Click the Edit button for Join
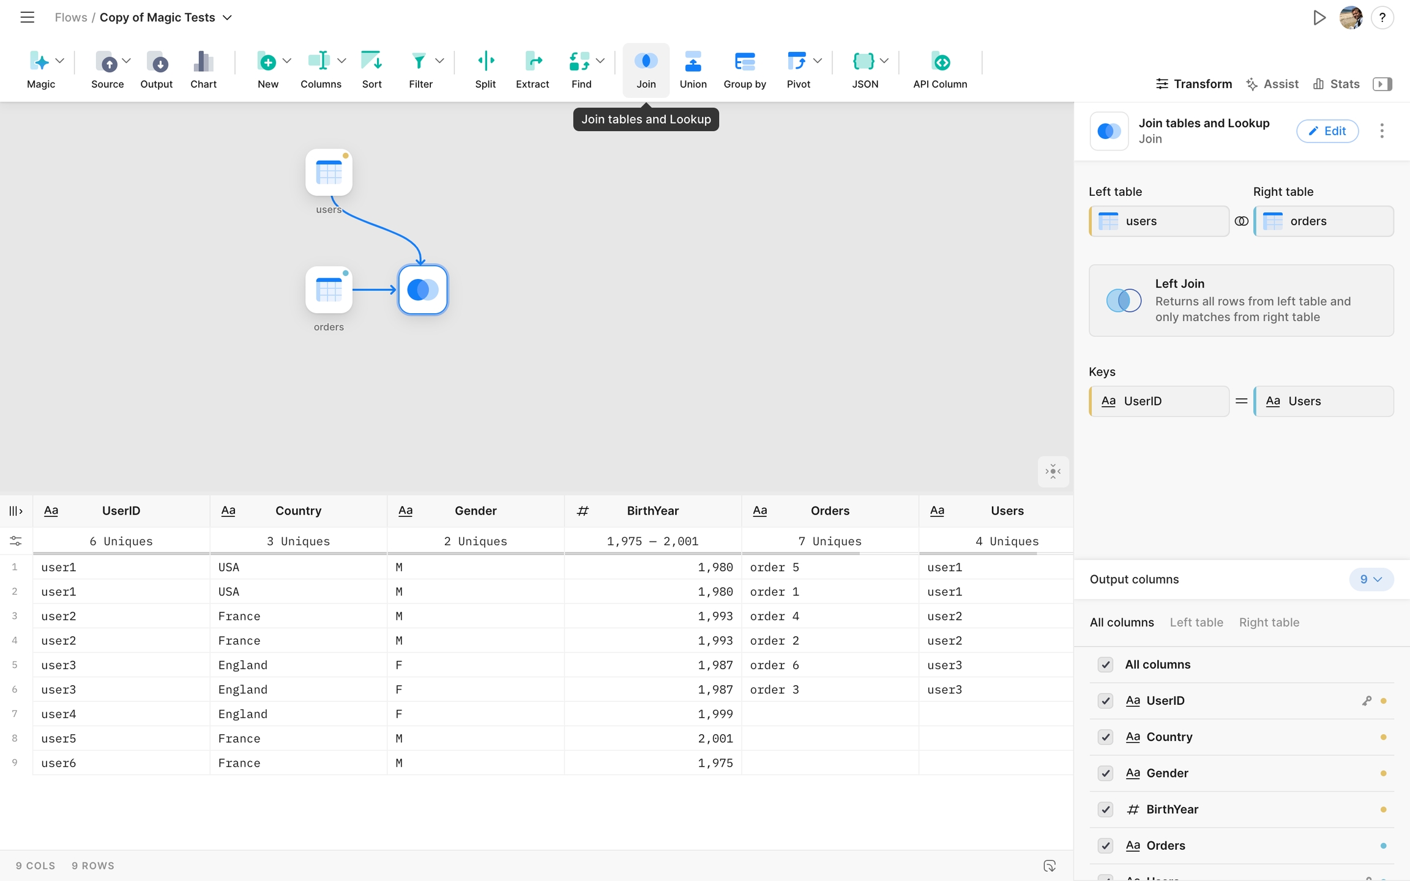This screenshot has width=1410, height=881. coord(1327,131)
